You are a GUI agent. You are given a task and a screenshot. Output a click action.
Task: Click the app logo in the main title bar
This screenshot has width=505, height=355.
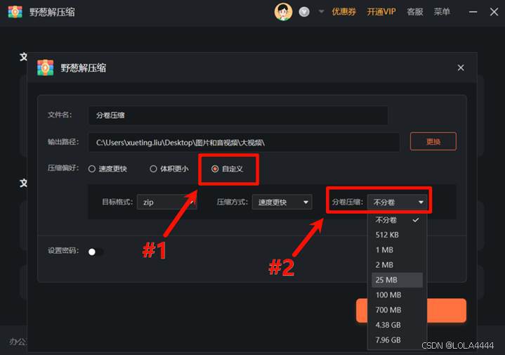point(15,12)
